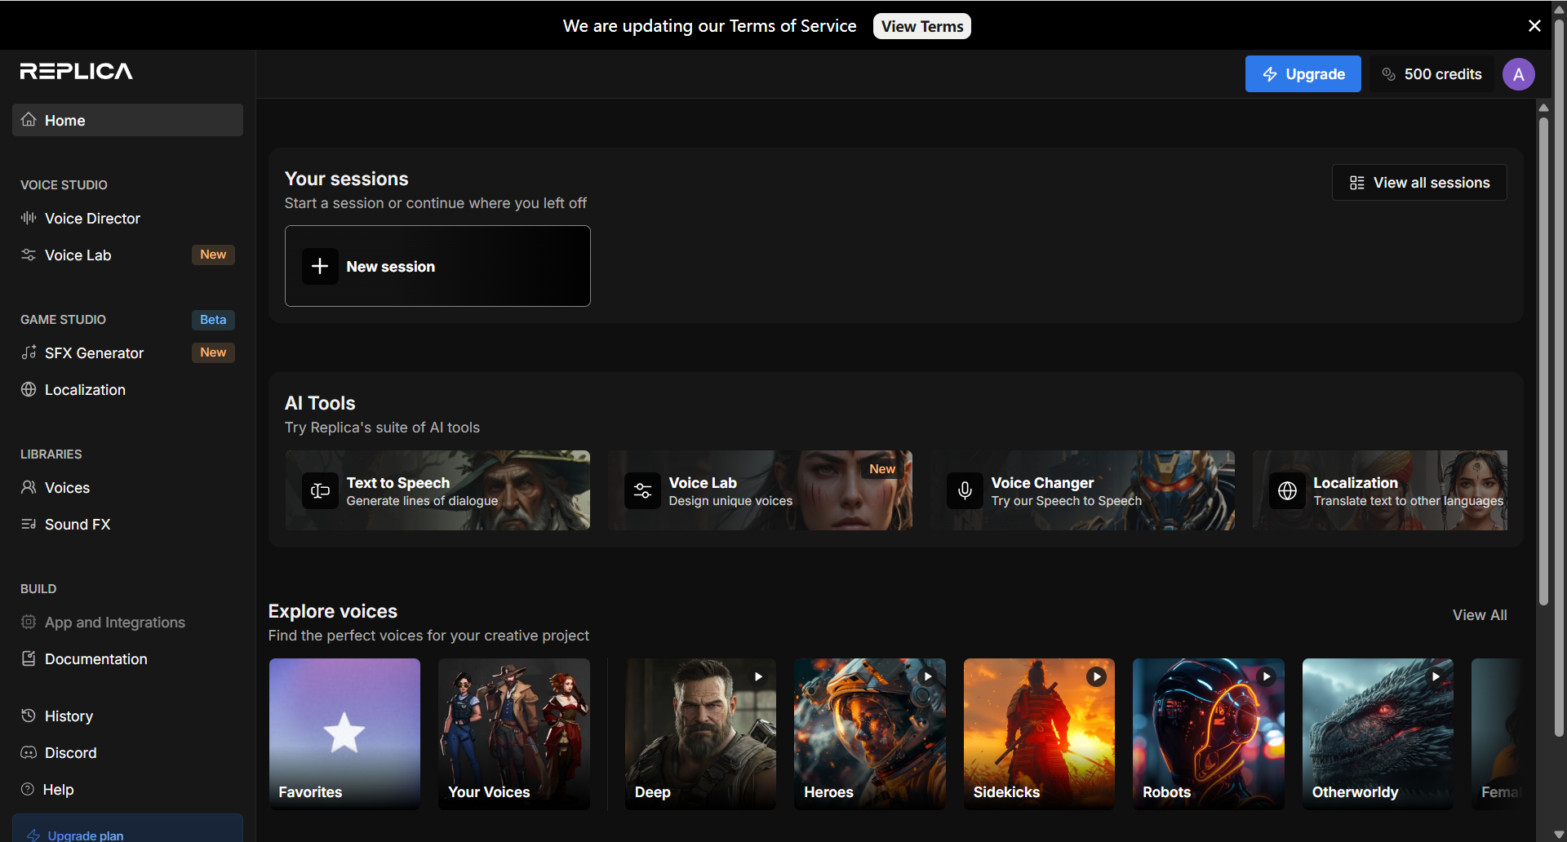Click the Favorites star icon

click(x=344, y=732)
